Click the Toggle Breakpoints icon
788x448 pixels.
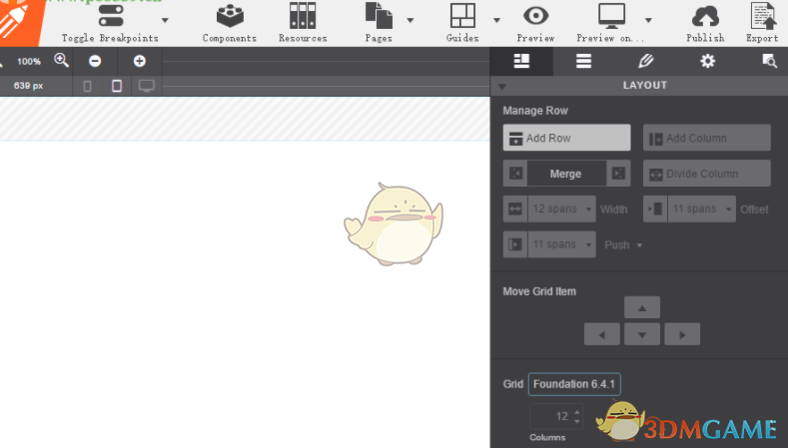click(111, 16)
